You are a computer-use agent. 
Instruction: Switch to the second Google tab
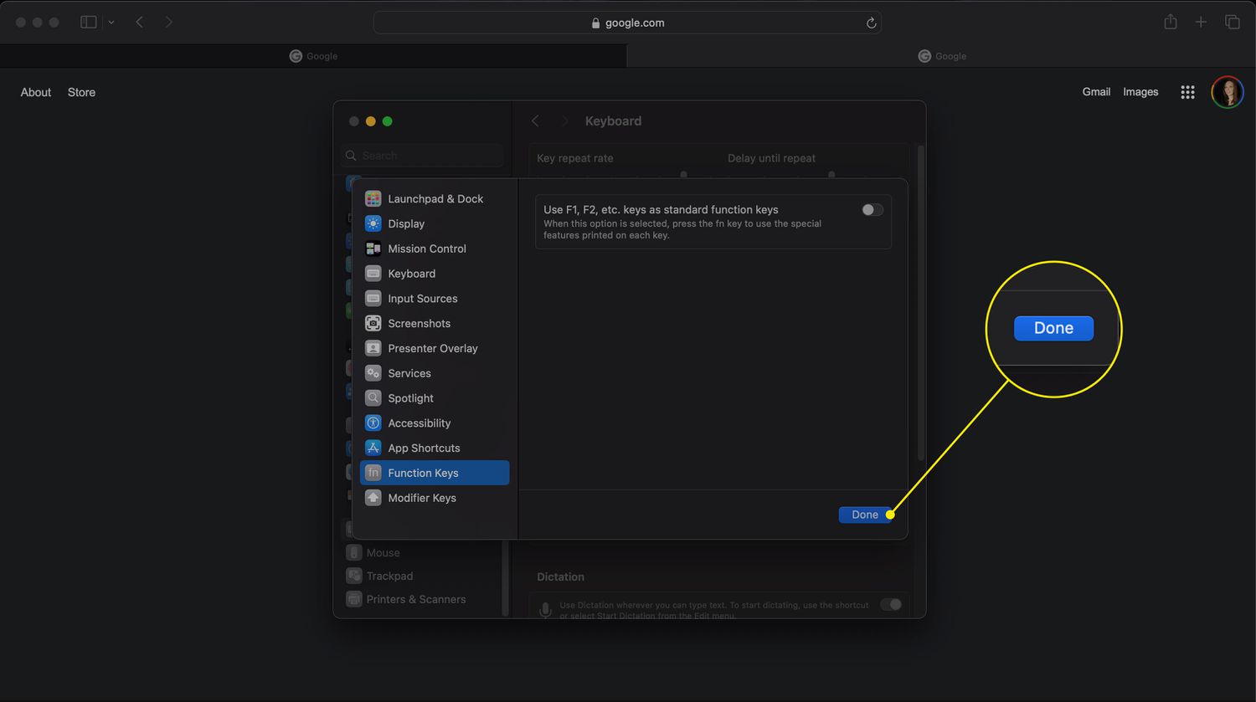pos(941,56)
